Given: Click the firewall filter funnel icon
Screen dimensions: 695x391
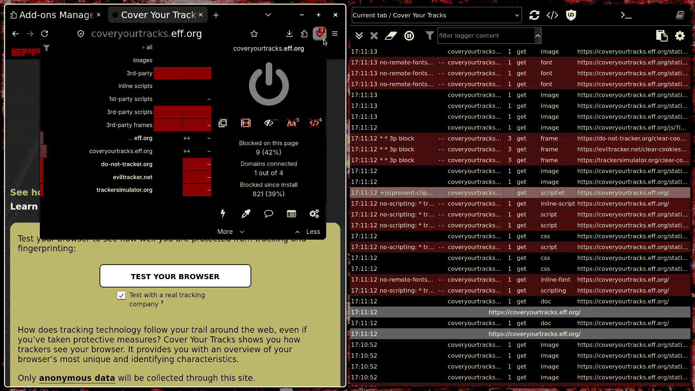Looking at the screenshot, I should (46, 48).
